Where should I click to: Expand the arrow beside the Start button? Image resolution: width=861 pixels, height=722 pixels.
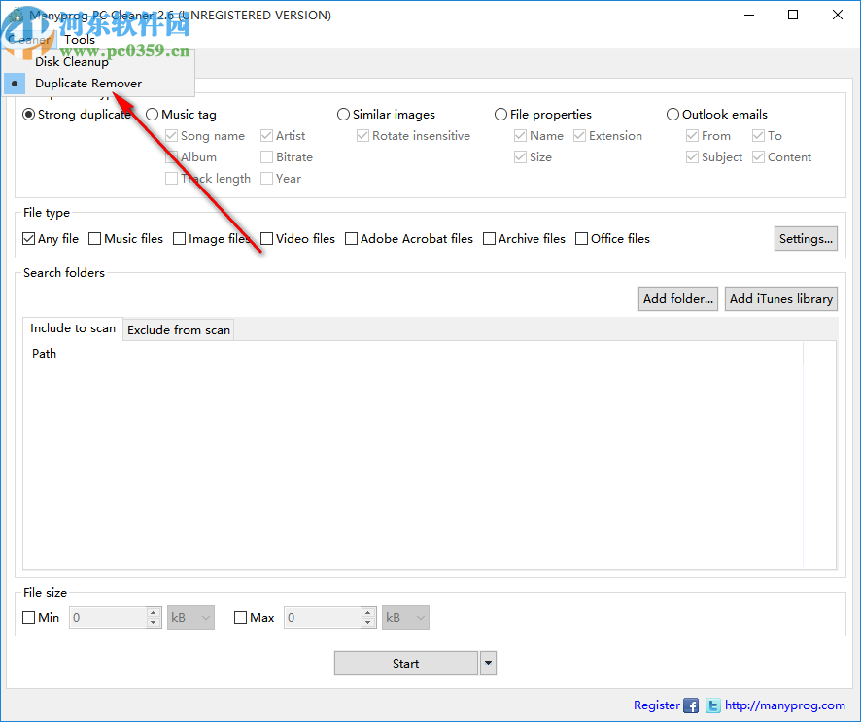[487, 663]
